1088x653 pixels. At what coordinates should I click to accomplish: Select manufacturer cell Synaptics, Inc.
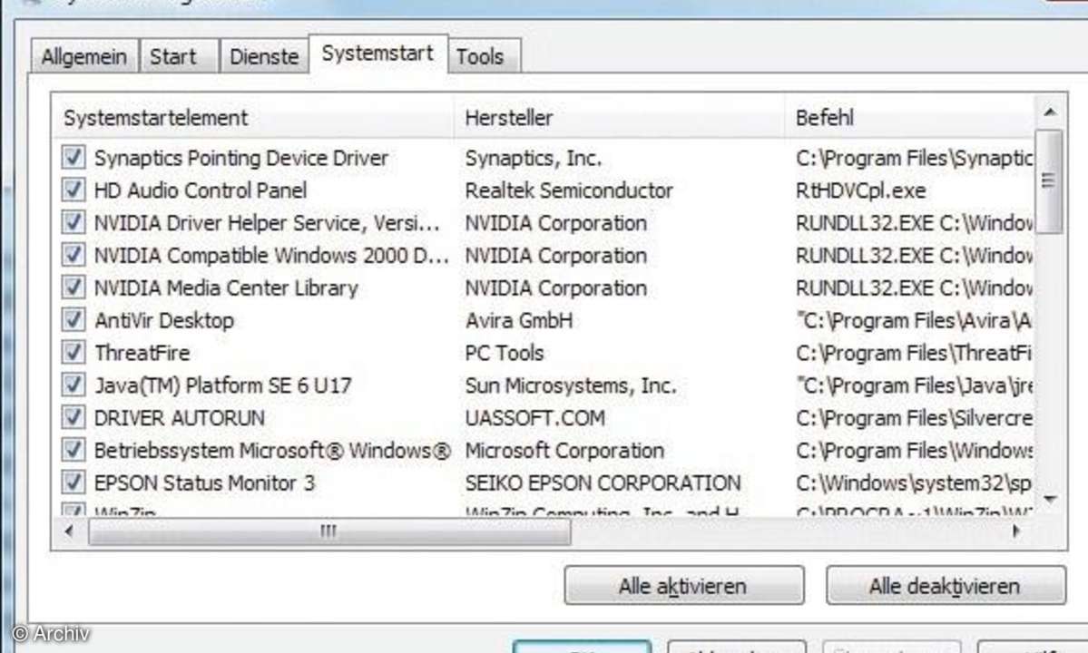(x=533, y=158)
